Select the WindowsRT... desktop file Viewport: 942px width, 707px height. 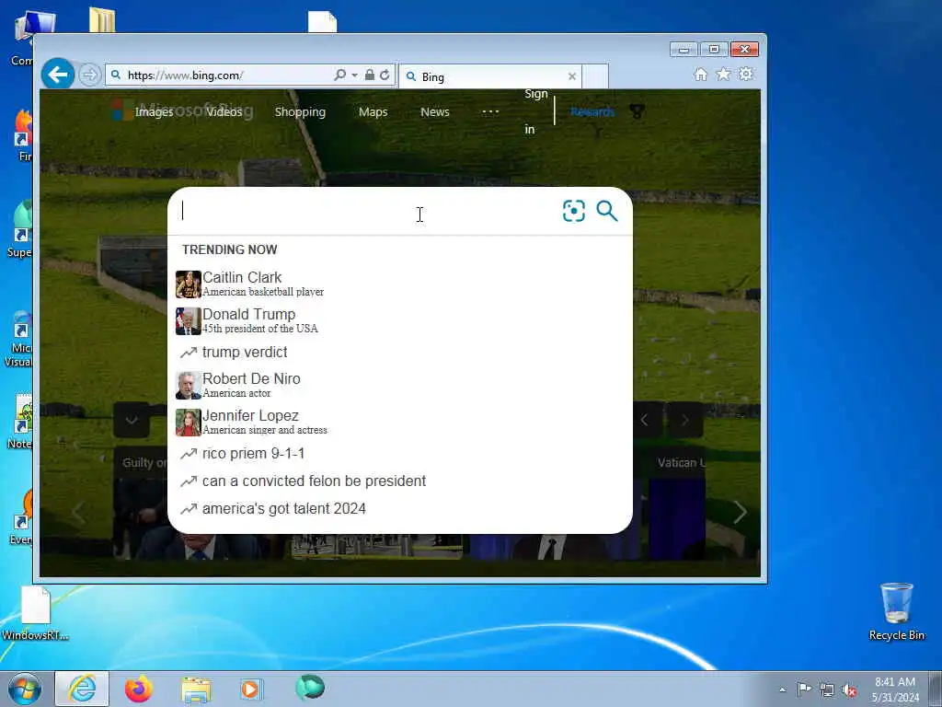pyautogui.click(x=35, y=613)
